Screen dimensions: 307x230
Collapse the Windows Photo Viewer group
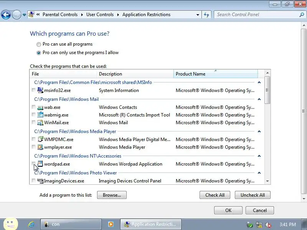coord(259,173)
